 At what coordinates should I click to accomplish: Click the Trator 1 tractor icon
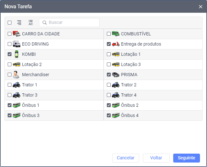coord(16,85)
